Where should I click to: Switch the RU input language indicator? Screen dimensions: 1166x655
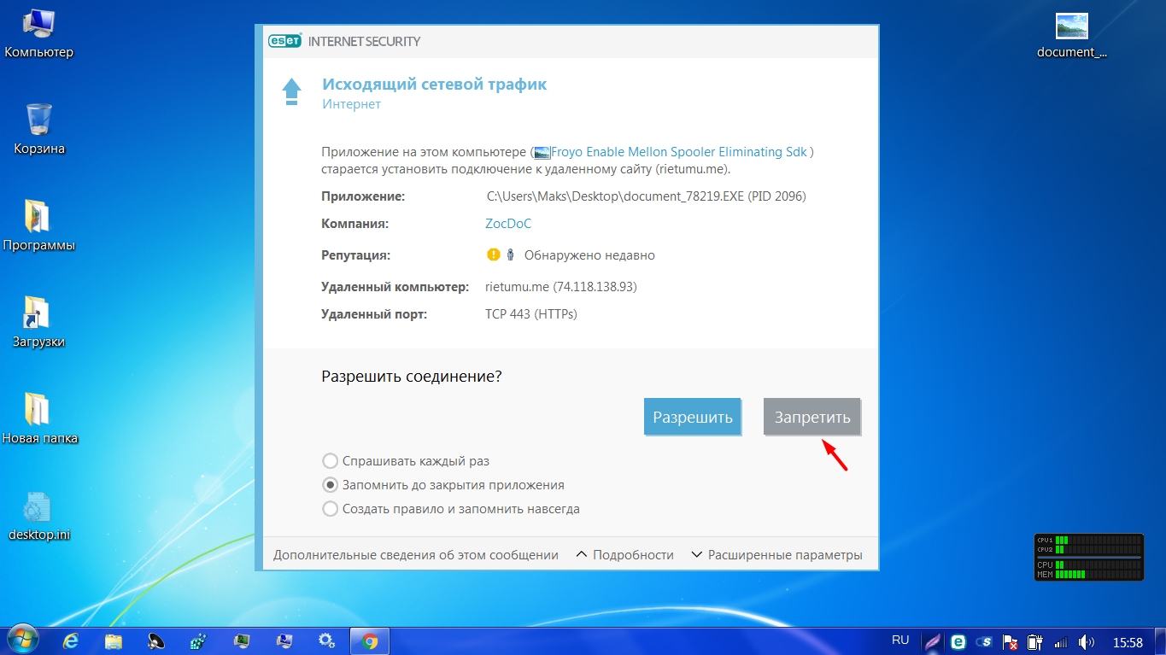pos(900,640)
